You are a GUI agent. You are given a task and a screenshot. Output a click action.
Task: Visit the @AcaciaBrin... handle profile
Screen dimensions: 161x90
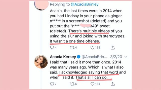[x=94, y=57]
